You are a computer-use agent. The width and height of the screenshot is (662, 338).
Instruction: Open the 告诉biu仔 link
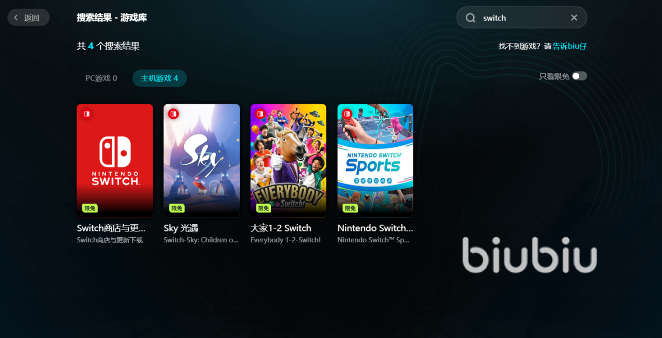(x=570, y=46)
